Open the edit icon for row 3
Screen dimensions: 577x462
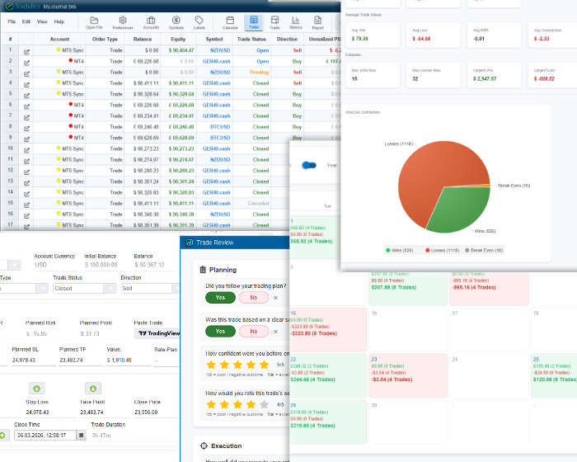point(26,73)
